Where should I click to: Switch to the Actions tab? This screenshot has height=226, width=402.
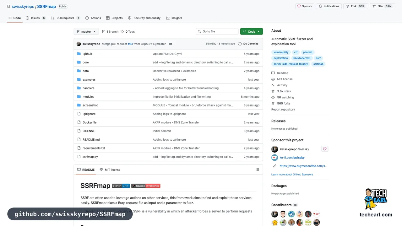click(x=93, y=18)
